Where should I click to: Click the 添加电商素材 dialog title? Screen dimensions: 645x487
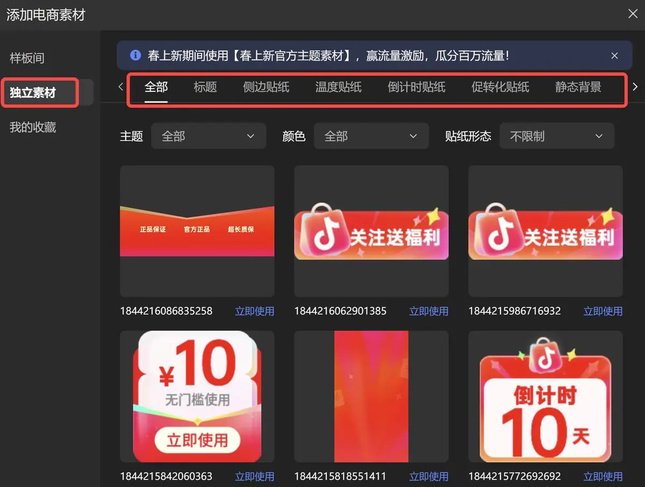(x=46, y=15)
